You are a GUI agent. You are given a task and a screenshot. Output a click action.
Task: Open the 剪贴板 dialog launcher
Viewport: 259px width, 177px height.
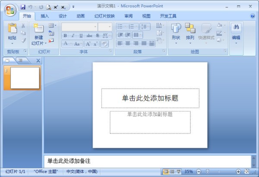(25, 51)
